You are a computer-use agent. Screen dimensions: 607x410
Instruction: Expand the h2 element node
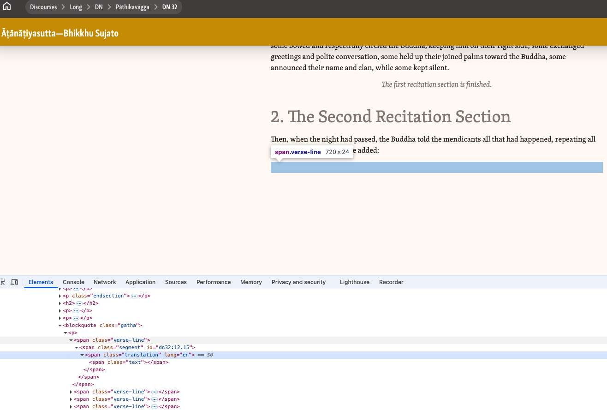[60, 303]
